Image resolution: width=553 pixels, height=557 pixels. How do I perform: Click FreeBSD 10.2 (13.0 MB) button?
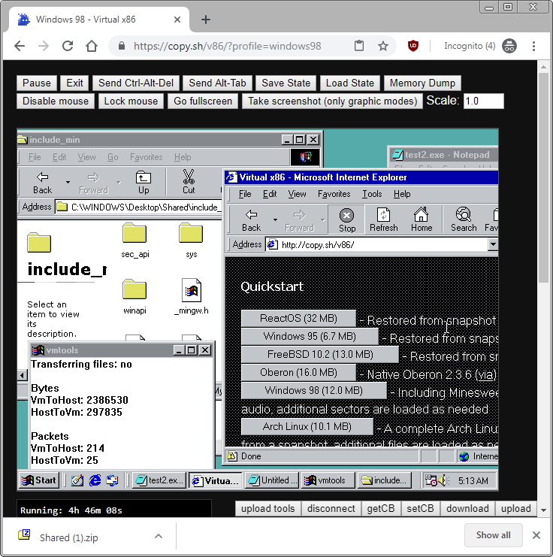[x=320, y=355]
